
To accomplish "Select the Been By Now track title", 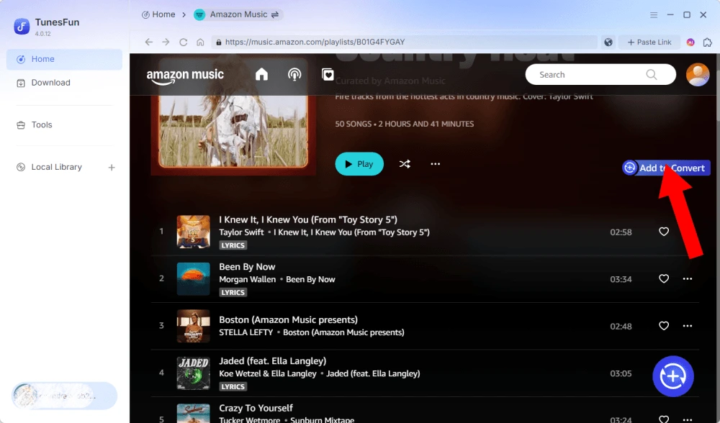I will 247,267.
